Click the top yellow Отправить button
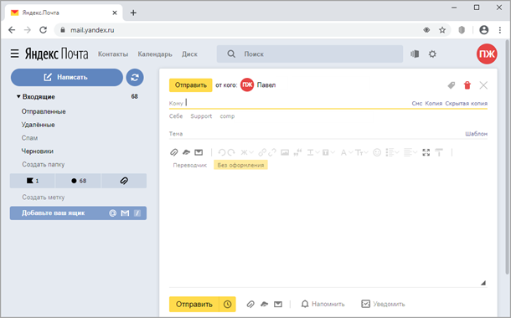 coord(191,85)
